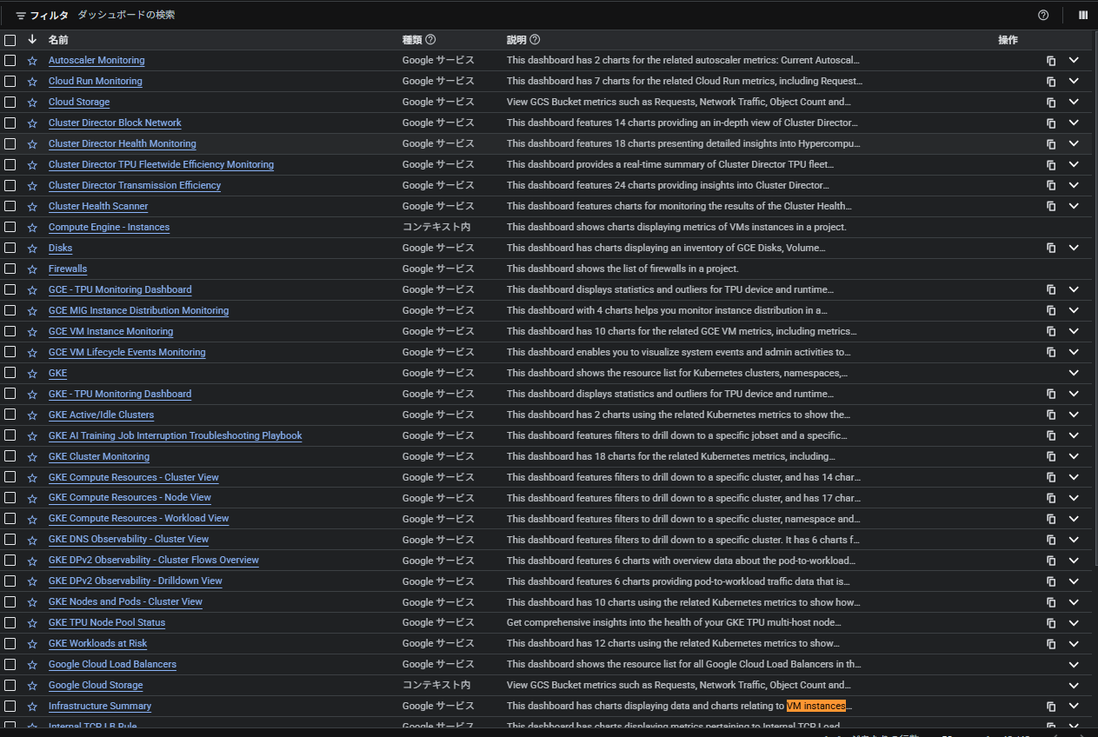The height and width of the screenshot is (737, 1098).
Task: Expand actions for Infrastructure Summary
Action: click(1074, 707)
